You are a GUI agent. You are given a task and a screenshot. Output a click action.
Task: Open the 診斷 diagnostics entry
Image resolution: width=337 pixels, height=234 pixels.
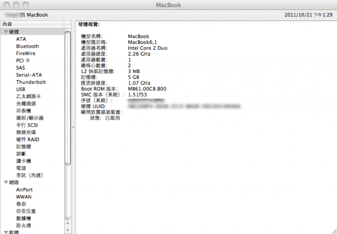coord(21,154)
